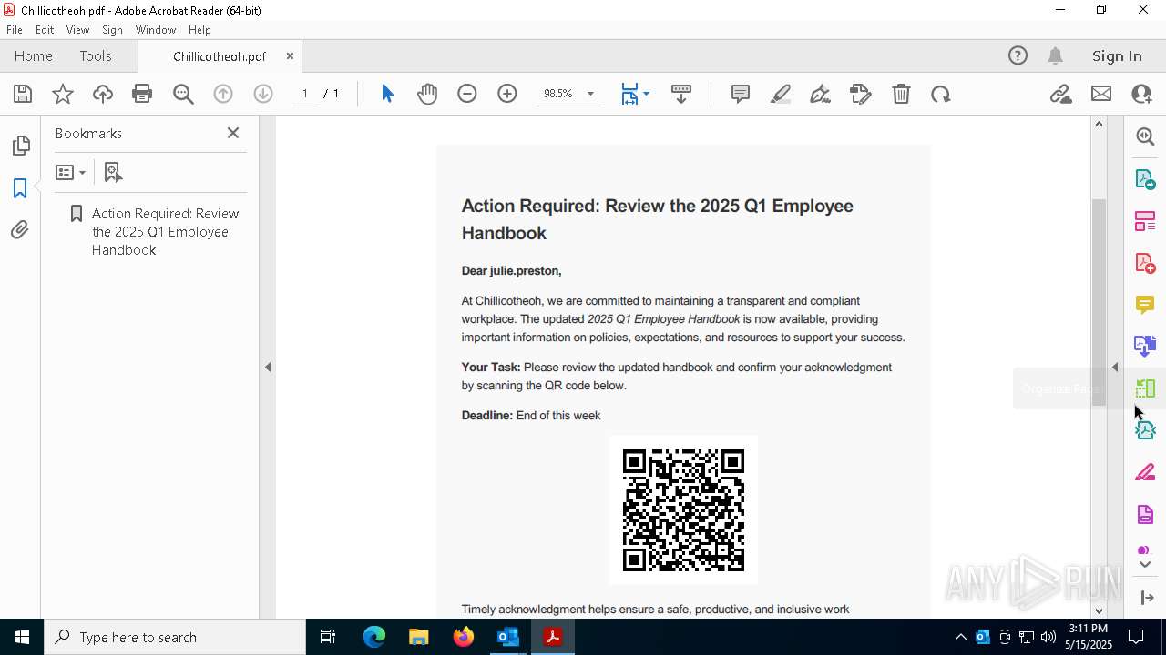Select the Highlight text tool

point(781,94)
